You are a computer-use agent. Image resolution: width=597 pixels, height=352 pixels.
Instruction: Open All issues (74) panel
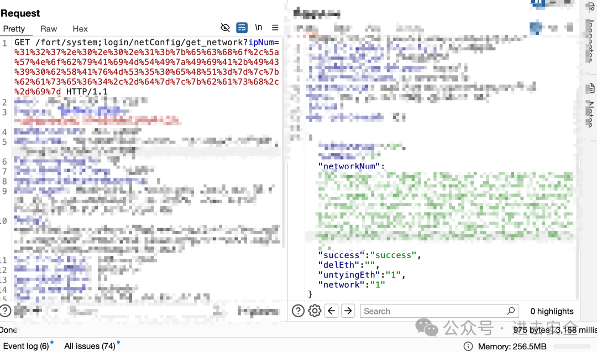tap(90, 346)
